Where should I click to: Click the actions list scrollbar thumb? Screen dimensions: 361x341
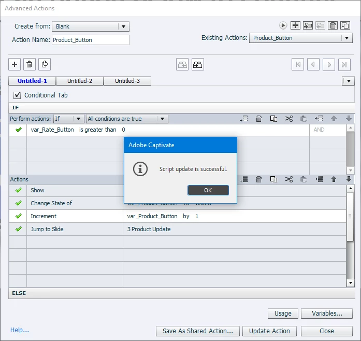[x=350, y=217]
